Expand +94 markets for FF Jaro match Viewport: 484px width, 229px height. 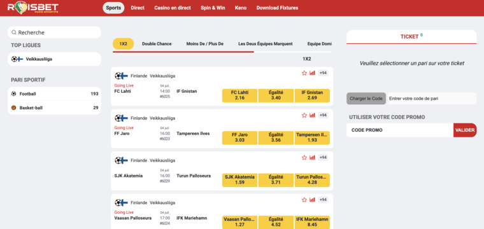tap(323, 115)
